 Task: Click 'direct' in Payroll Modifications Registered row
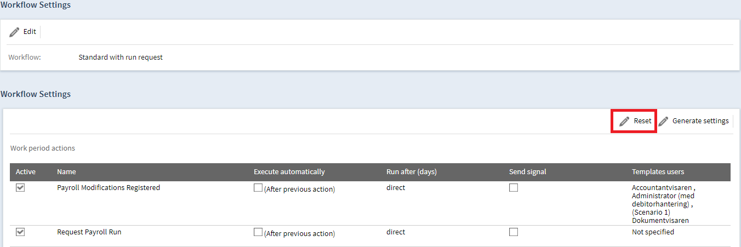coord(396,188)
